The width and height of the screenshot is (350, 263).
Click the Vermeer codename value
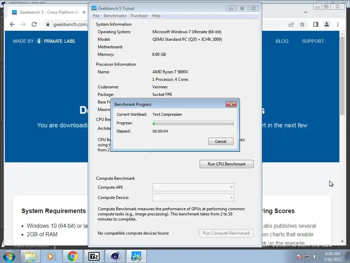[x=160, y=87]
